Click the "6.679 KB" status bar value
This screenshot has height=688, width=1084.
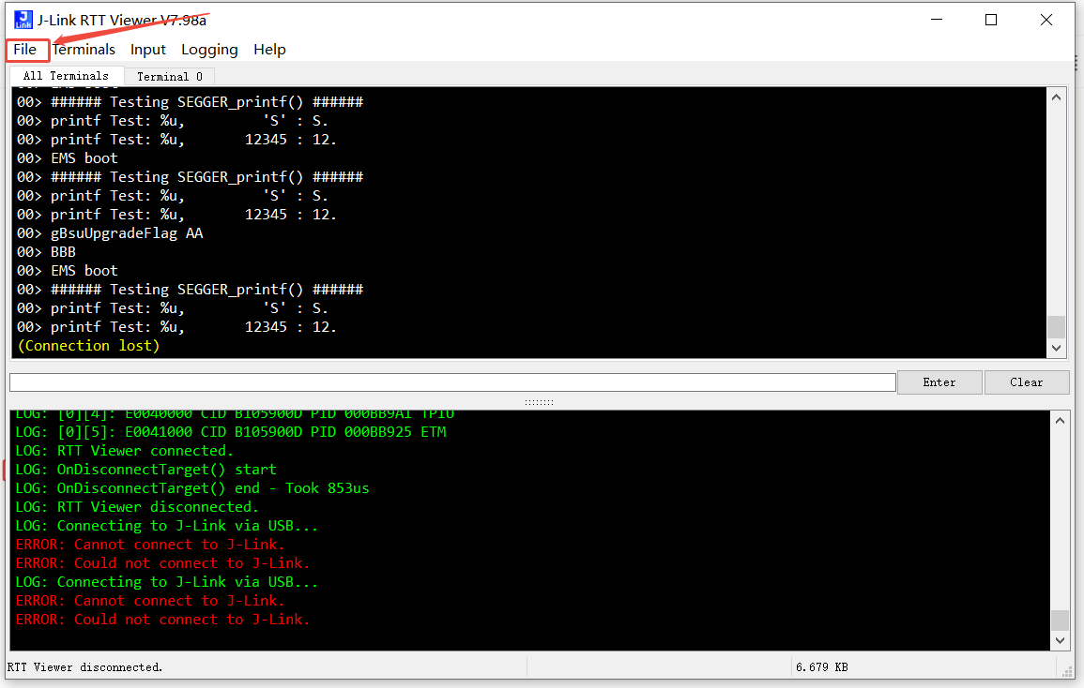tap(822, 667)
